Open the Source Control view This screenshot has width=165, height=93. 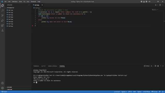(x=2, y=16)
